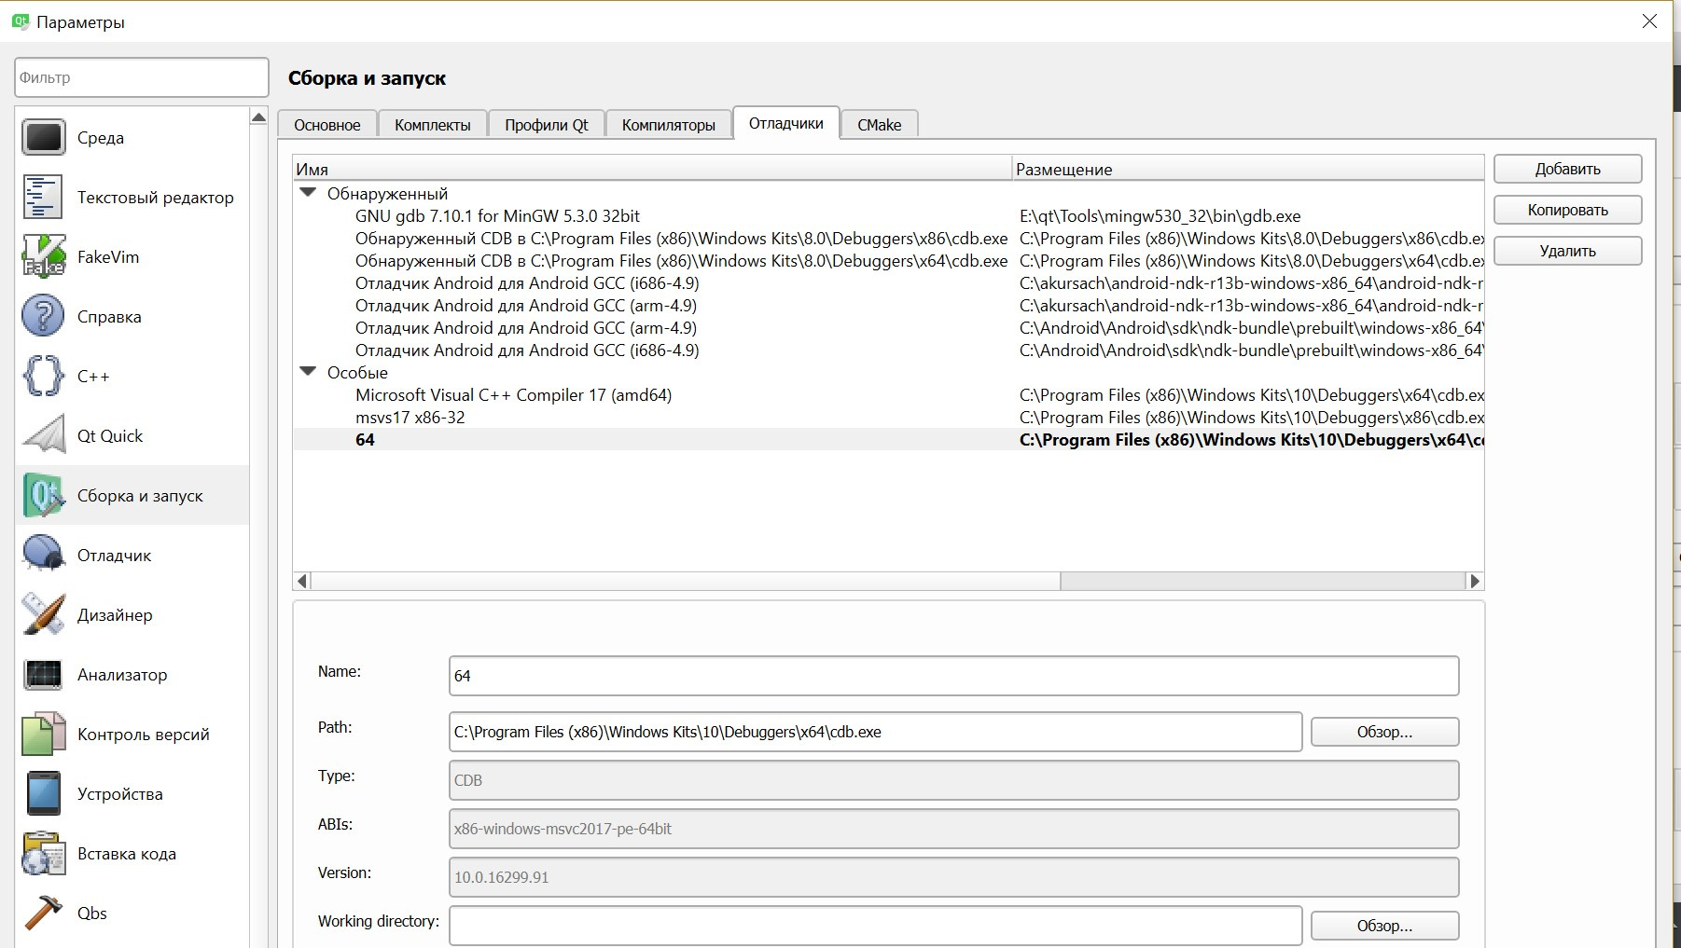Select detected CDB x86 debugger entry

(681, 239)
